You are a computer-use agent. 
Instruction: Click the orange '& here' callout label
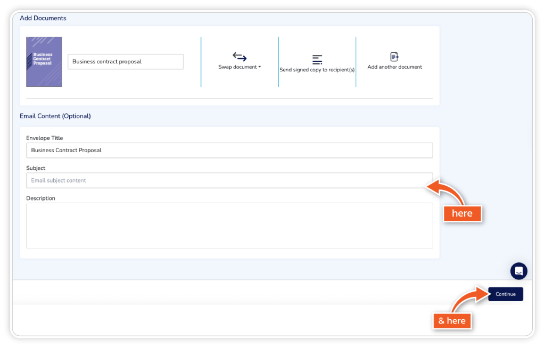pos(452,320)
